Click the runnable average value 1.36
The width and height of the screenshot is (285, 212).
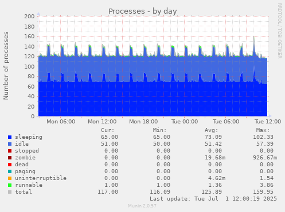(215, 185)
